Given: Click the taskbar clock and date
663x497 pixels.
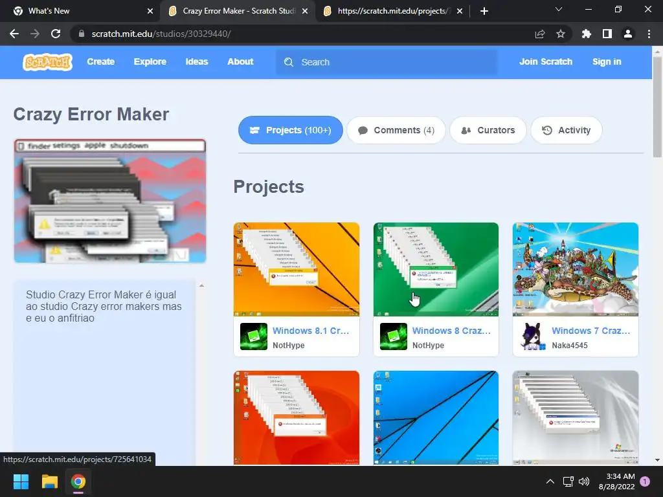Looking at the screenshot, I should pyautogui.click(x=617, y=481).
